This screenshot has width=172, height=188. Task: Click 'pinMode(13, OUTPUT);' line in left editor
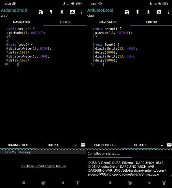point(27,33)
